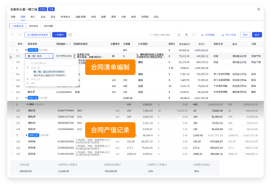Collapse the 模拟 group triangle in row 2
Viewport: 271px width, 187px height.
click(27, 104)
